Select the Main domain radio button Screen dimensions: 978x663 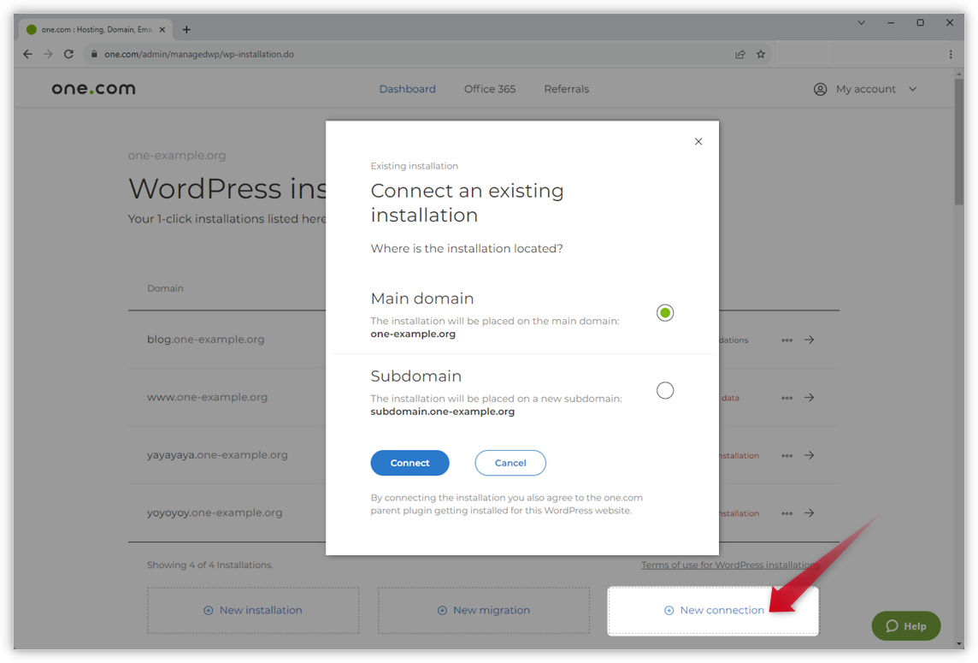(x=665, y=312)
